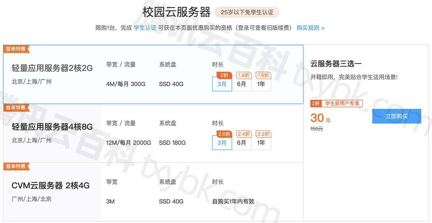Click the 2折 discount tag above 2核2G 3月
The image size is (432, 223).
(224, 75)
